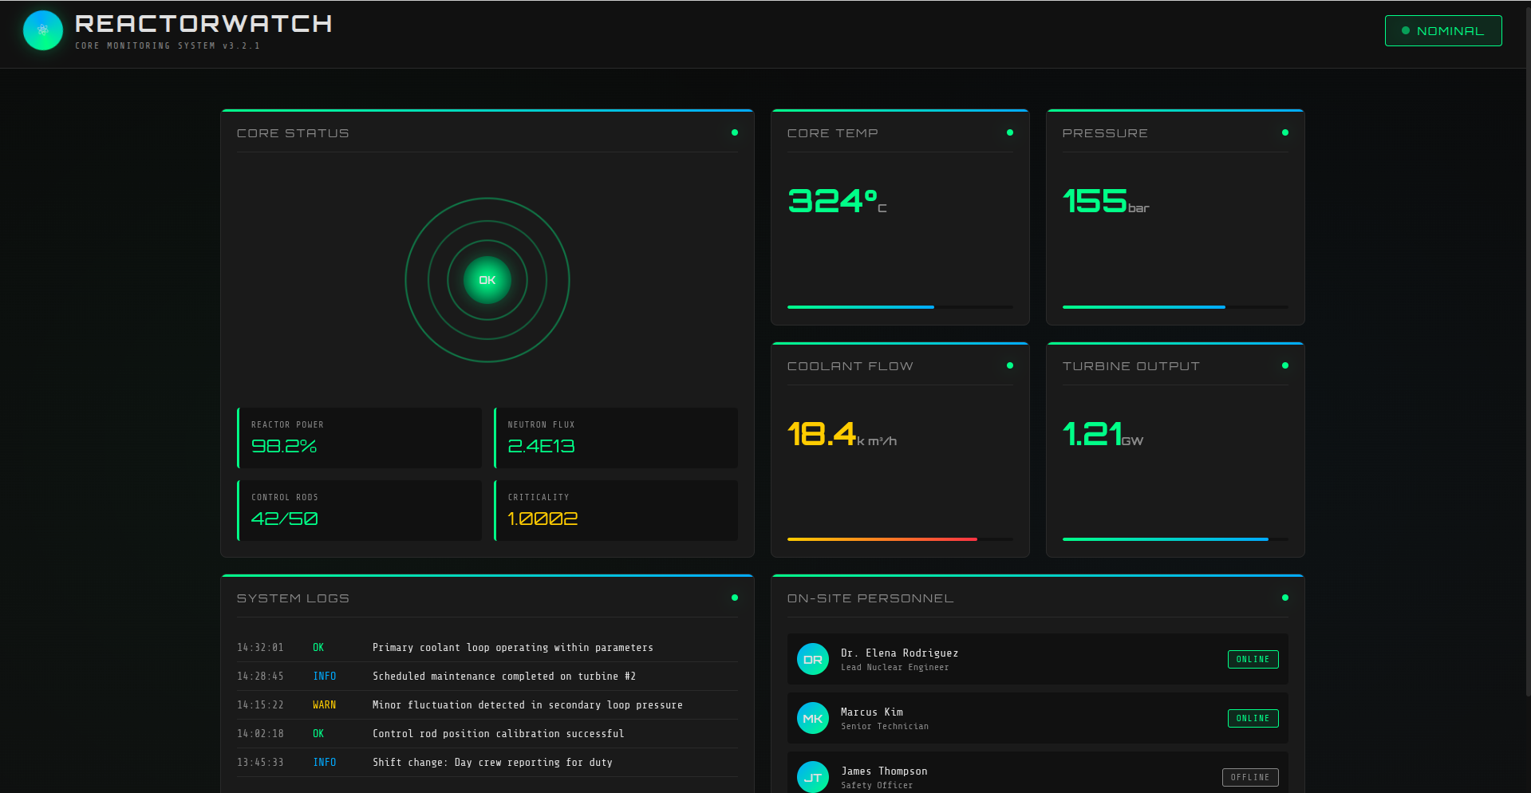Click the NOMINAL status button
This screenshot has height=793, width=1531.
(1443, 31)
